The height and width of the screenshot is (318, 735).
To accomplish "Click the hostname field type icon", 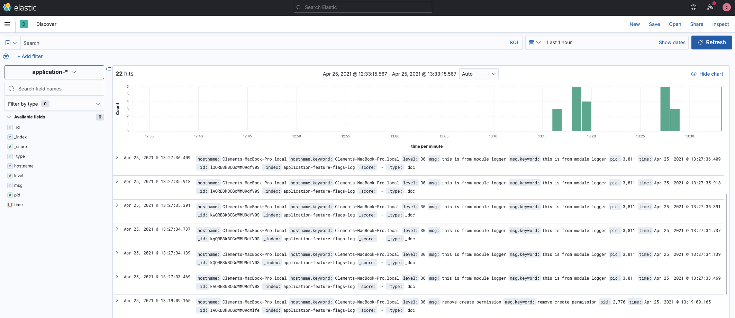I will (10, 166).
